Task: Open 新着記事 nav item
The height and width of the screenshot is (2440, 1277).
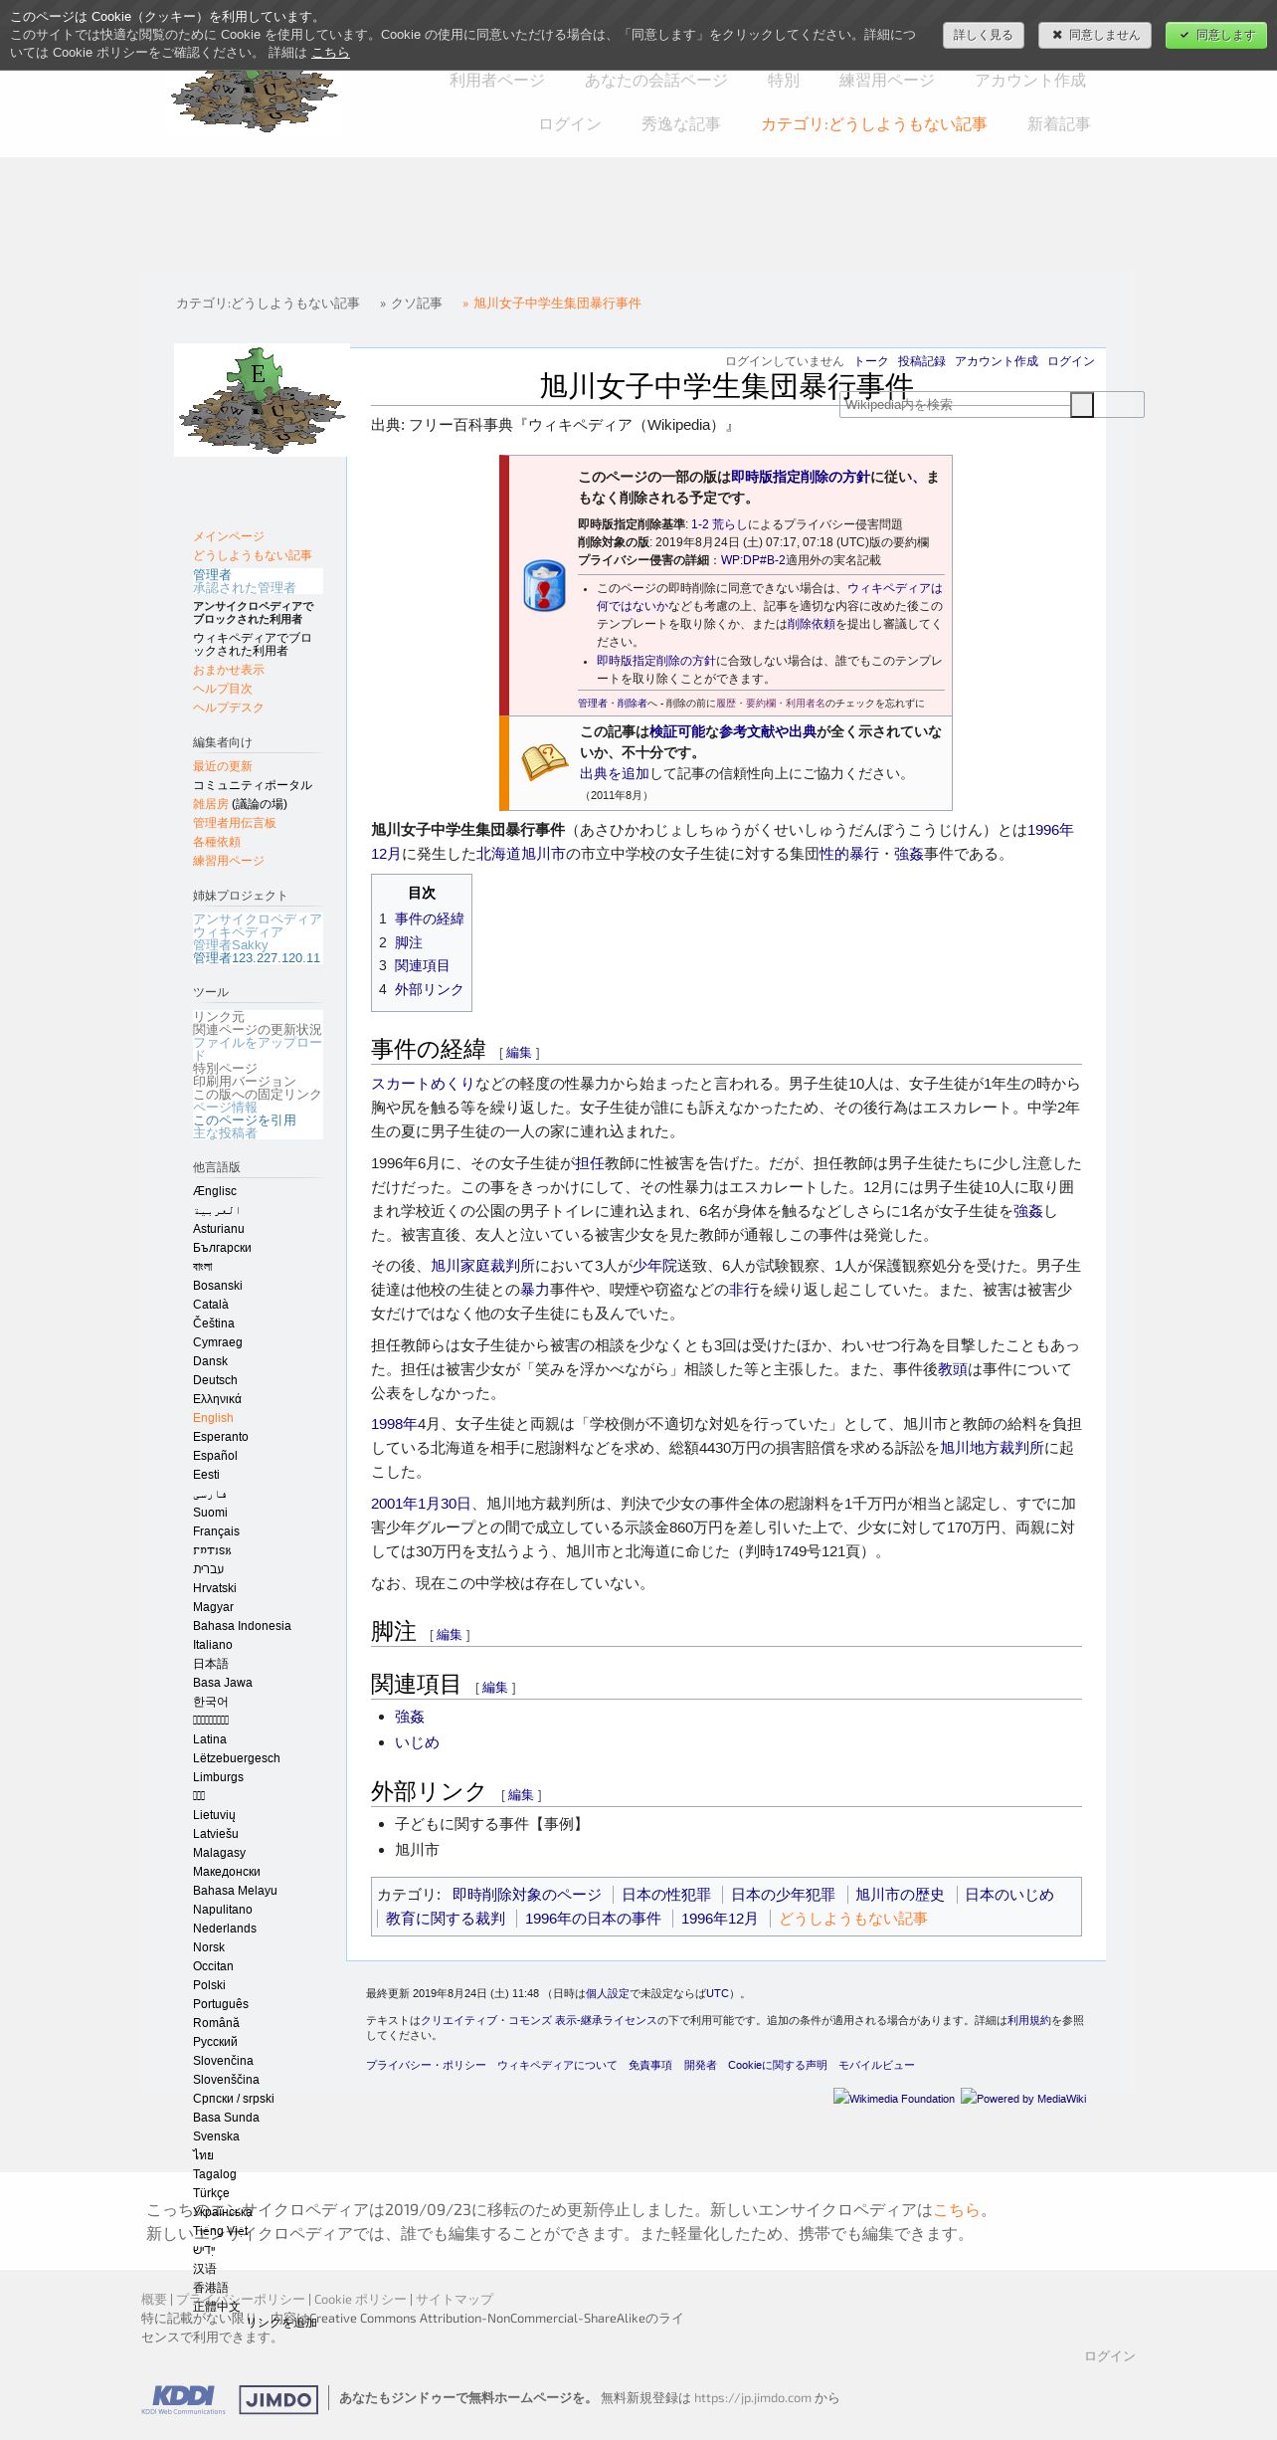Action: (1059, 124)
